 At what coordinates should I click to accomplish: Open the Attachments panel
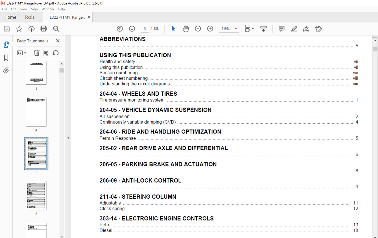click(6, 70)
